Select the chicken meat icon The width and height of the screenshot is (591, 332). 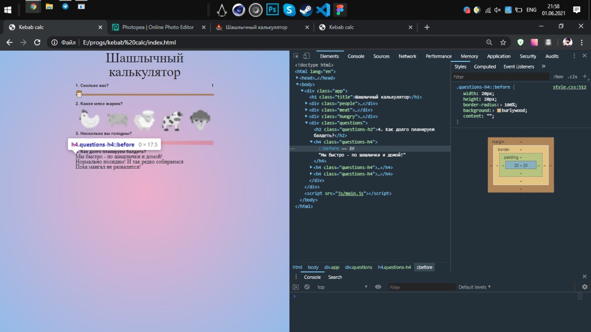[89, 119]
